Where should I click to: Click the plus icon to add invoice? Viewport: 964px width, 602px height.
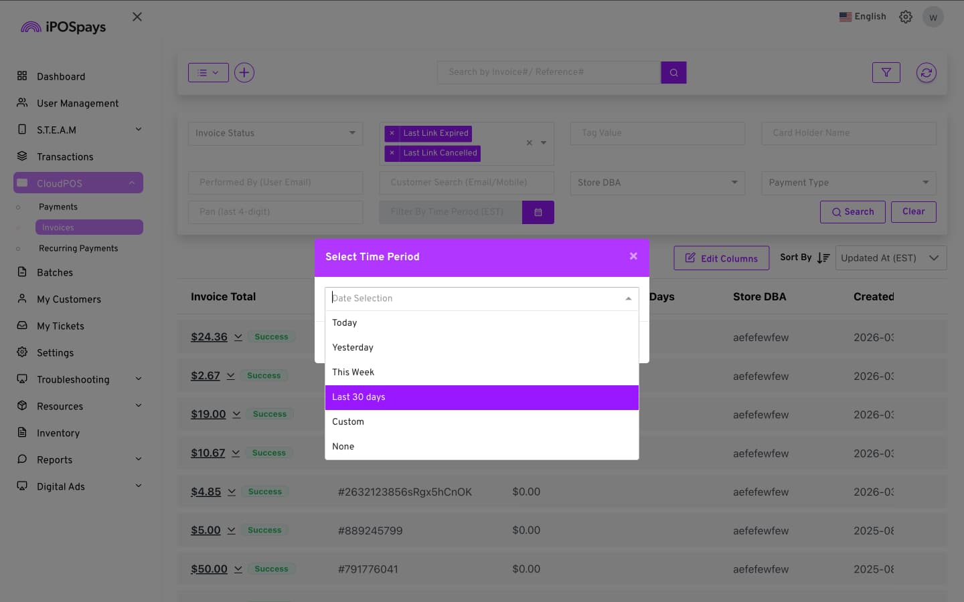click(244, 72)
